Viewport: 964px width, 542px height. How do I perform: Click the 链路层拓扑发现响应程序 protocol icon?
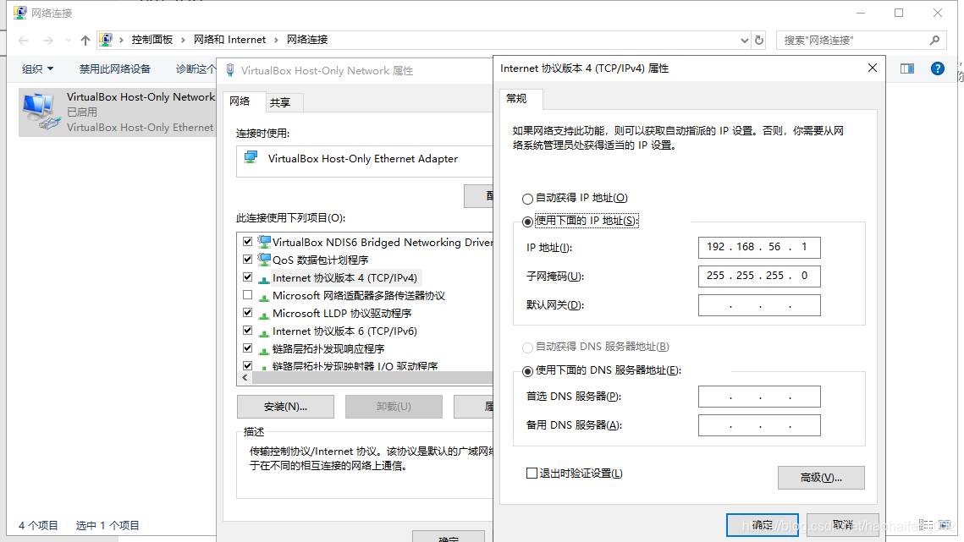click(x=264, y=350)
